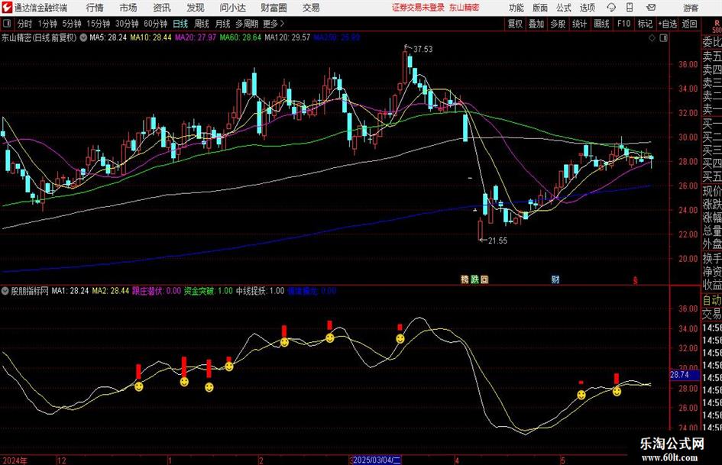The image size is (722, 465).
Task: Click the 回 marker on the chart
Action: point(484,279)
